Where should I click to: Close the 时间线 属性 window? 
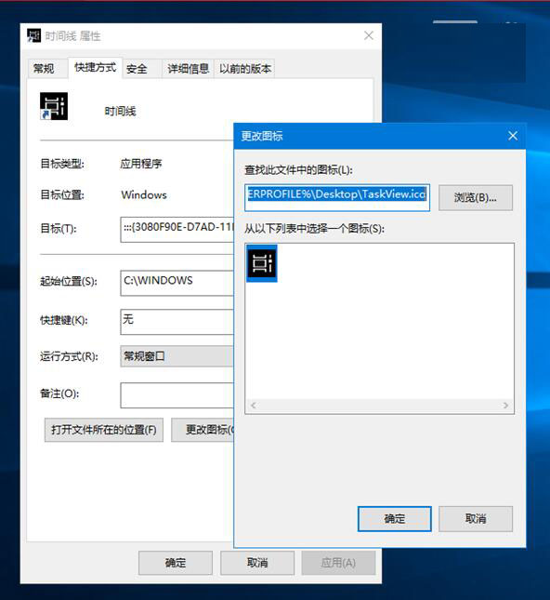point(369,35)
